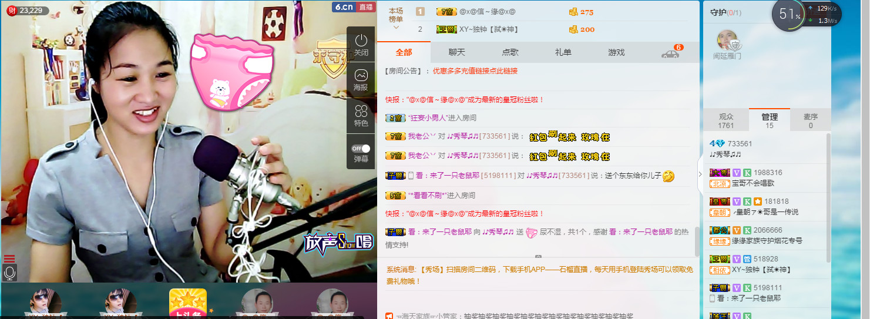Click the megaphone icon before 海天家族
The height and width of the screenshot is (319, 870).
(389, 316)
